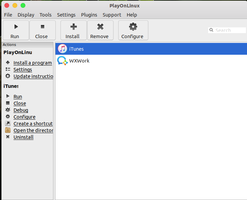This screenshot has height=200, width=247.
Task: Click Uninstall link in sidebar
Action: coord(23,137)
